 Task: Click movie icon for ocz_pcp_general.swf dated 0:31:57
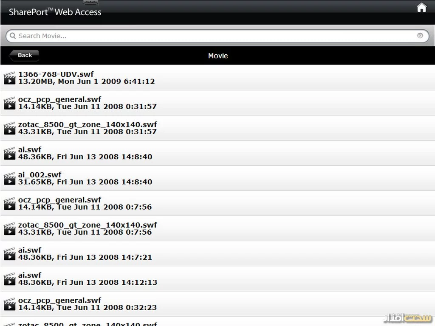pyautogui.click(x=9, y=103)
